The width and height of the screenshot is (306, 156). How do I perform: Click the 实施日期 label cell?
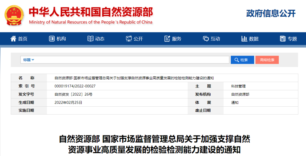[x=29, y=110]
